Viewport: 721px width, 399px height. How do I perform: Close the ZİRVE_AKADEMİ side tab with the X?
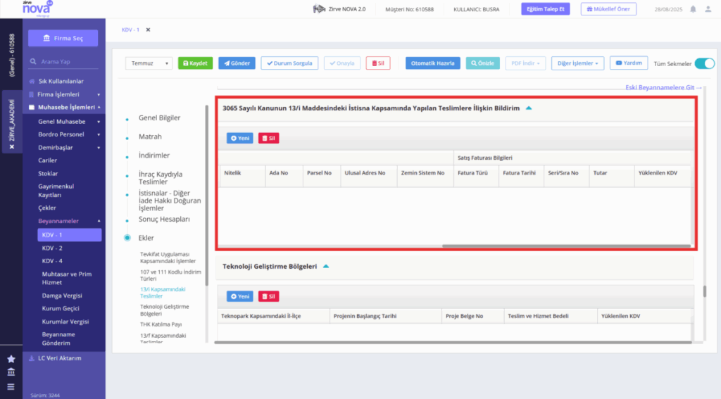click(12, 146)
